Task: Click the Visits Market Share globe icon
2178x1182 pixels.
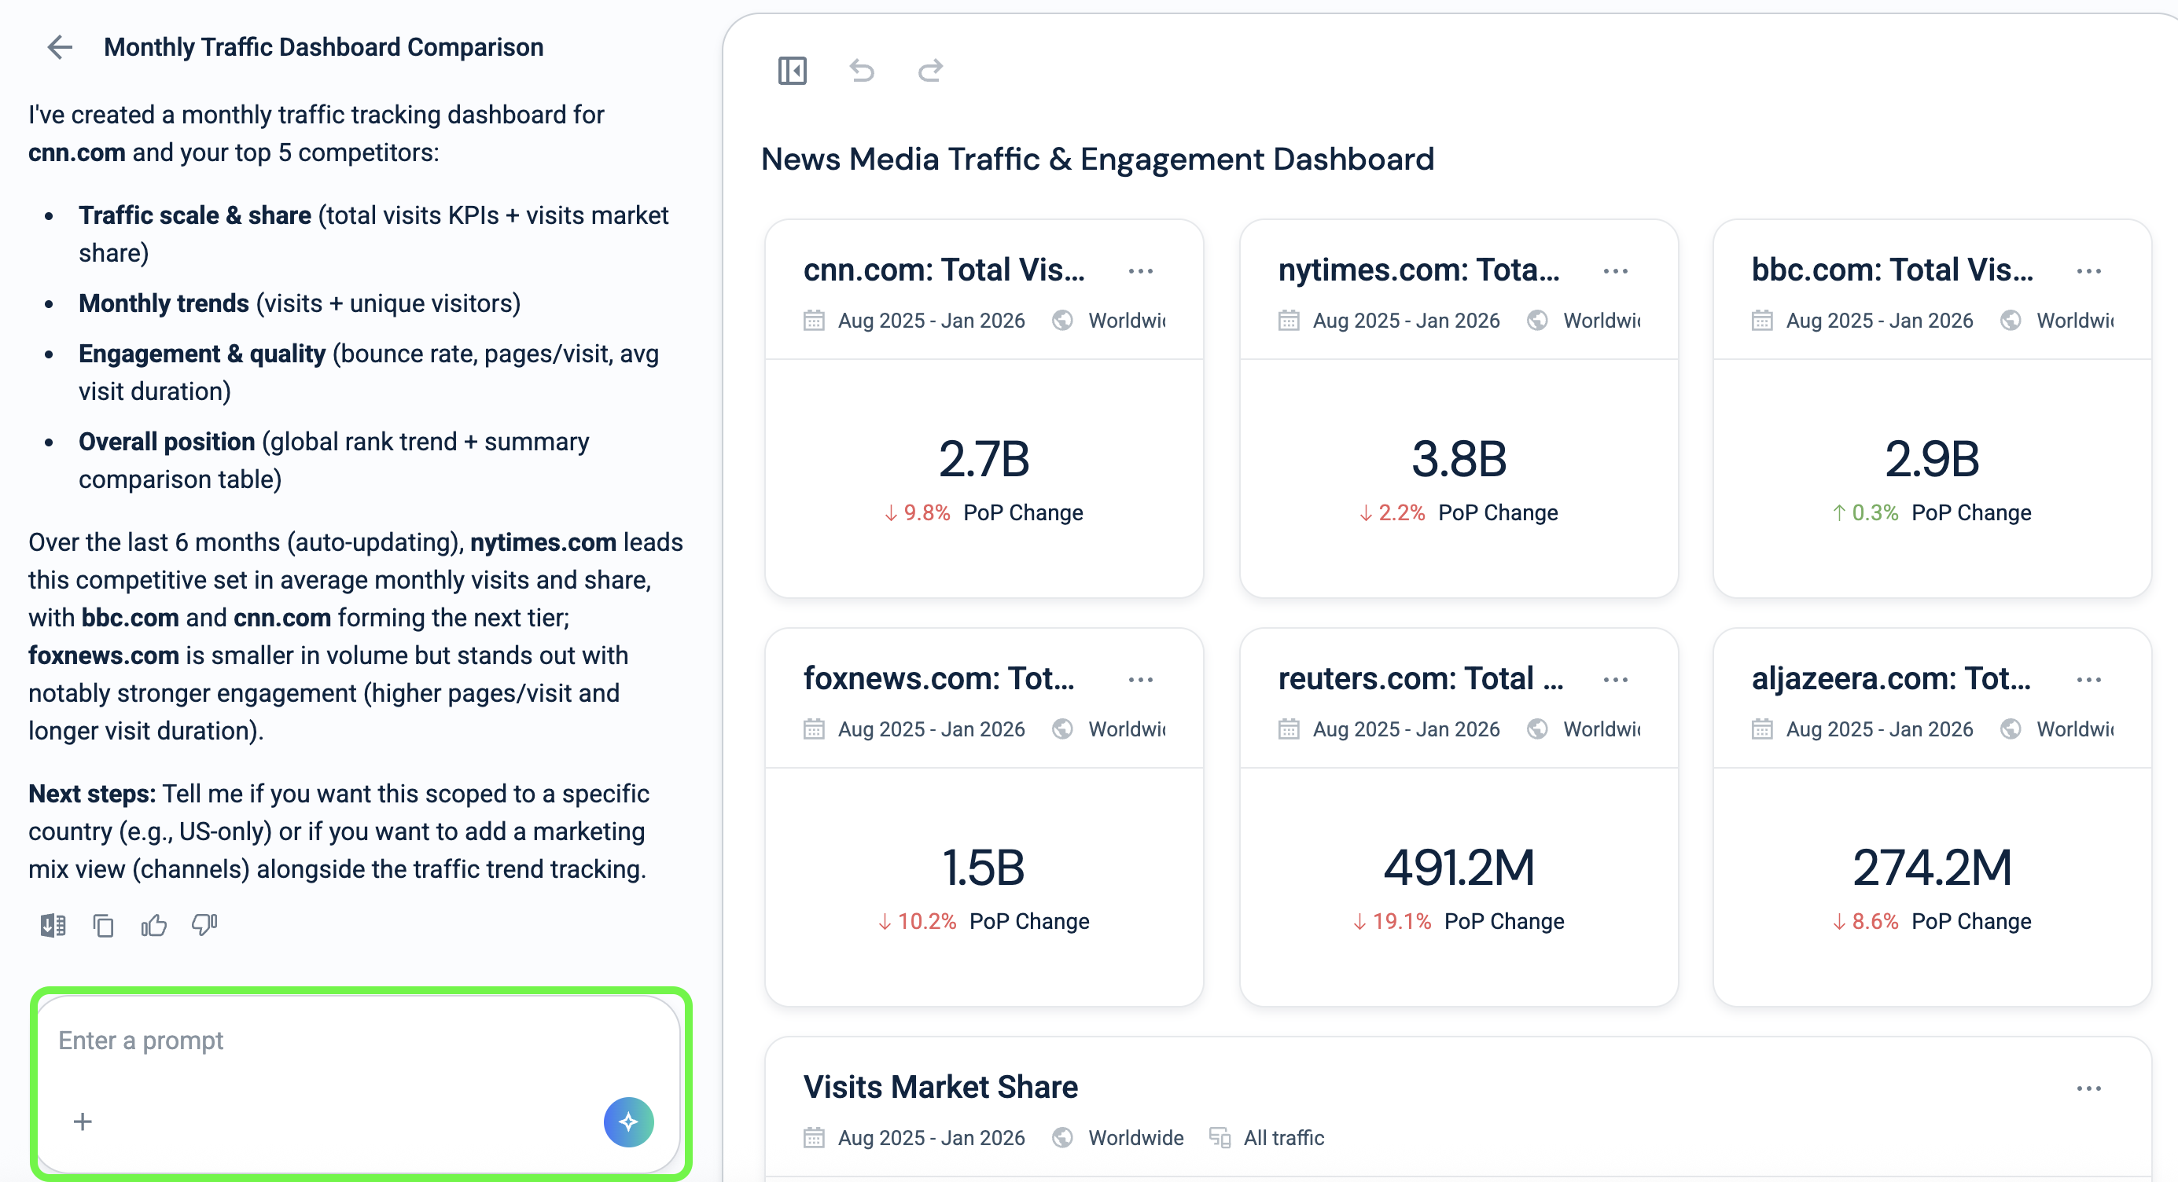Action: pyautogui.click(x=1063, y=1137)
